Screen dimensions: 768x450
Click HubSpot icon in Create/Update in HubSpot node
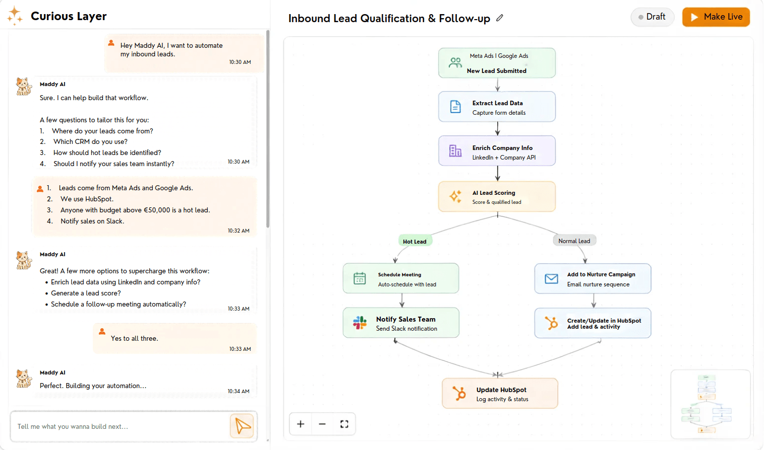pos(551,323)
